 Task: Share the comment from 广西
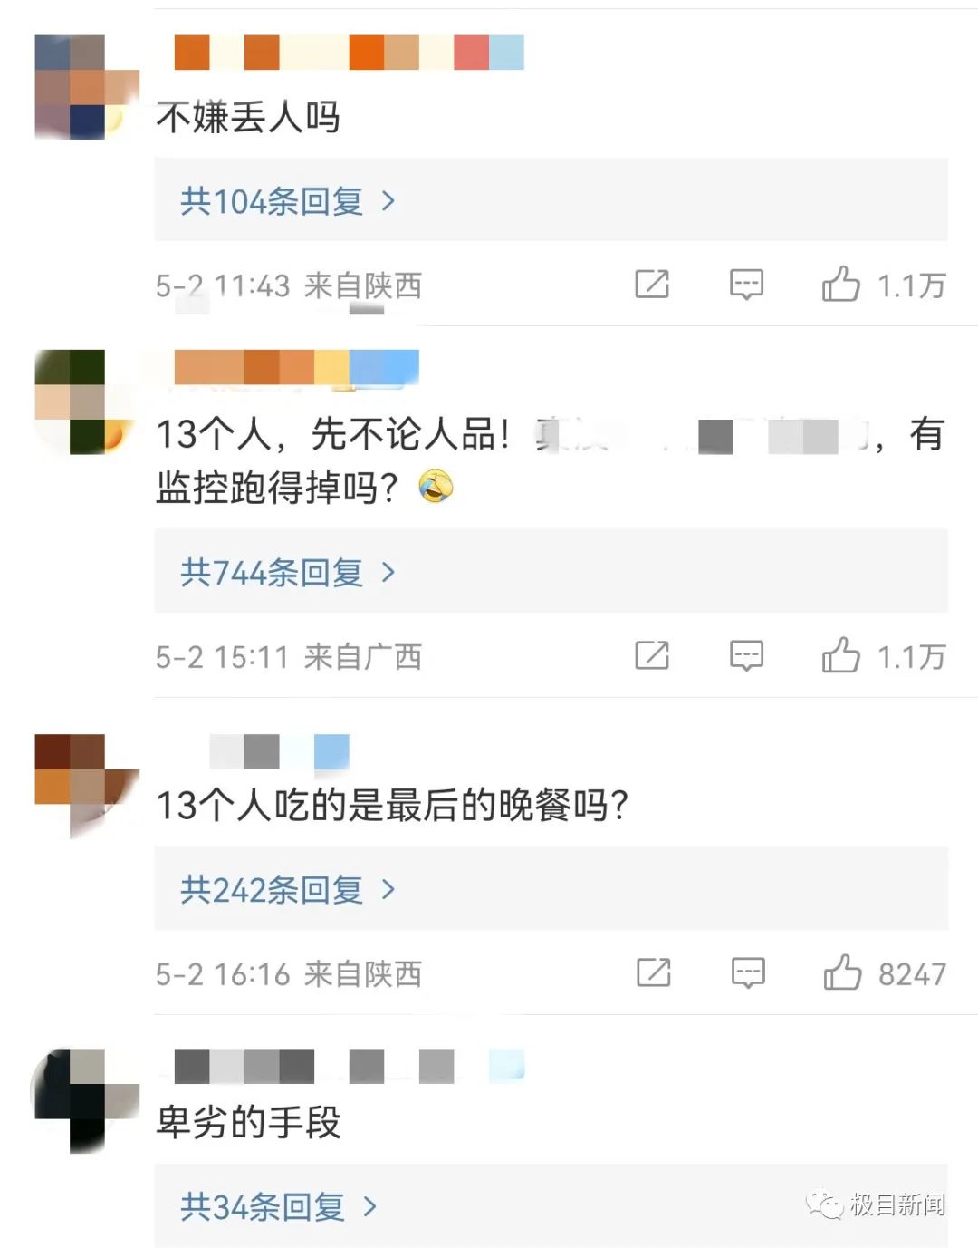tap(652, 654)
